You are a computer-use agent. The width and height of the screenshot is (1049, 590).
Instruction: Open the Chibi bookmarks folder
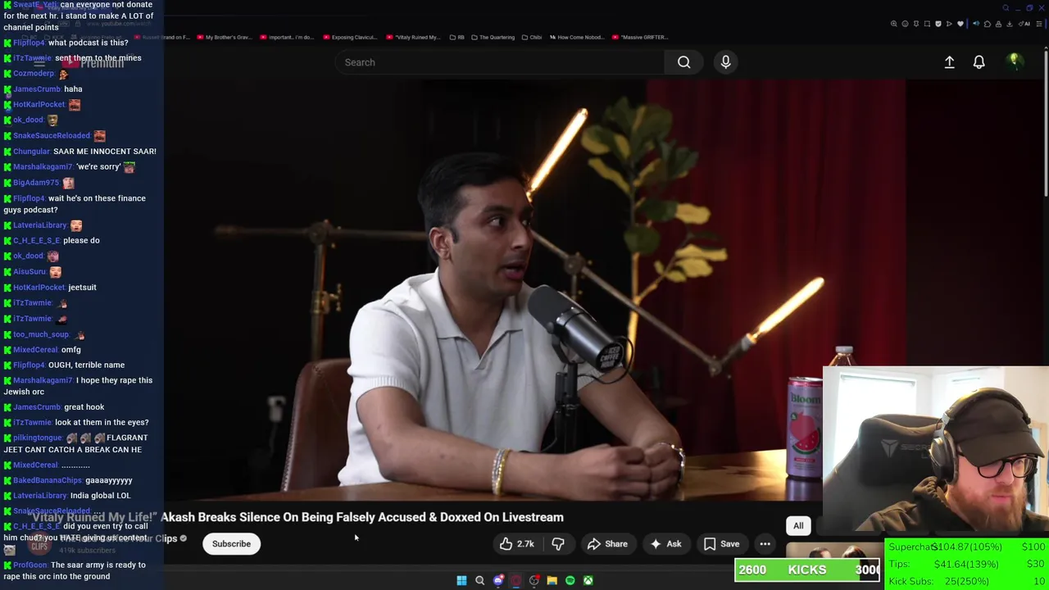tap(531, 37)
